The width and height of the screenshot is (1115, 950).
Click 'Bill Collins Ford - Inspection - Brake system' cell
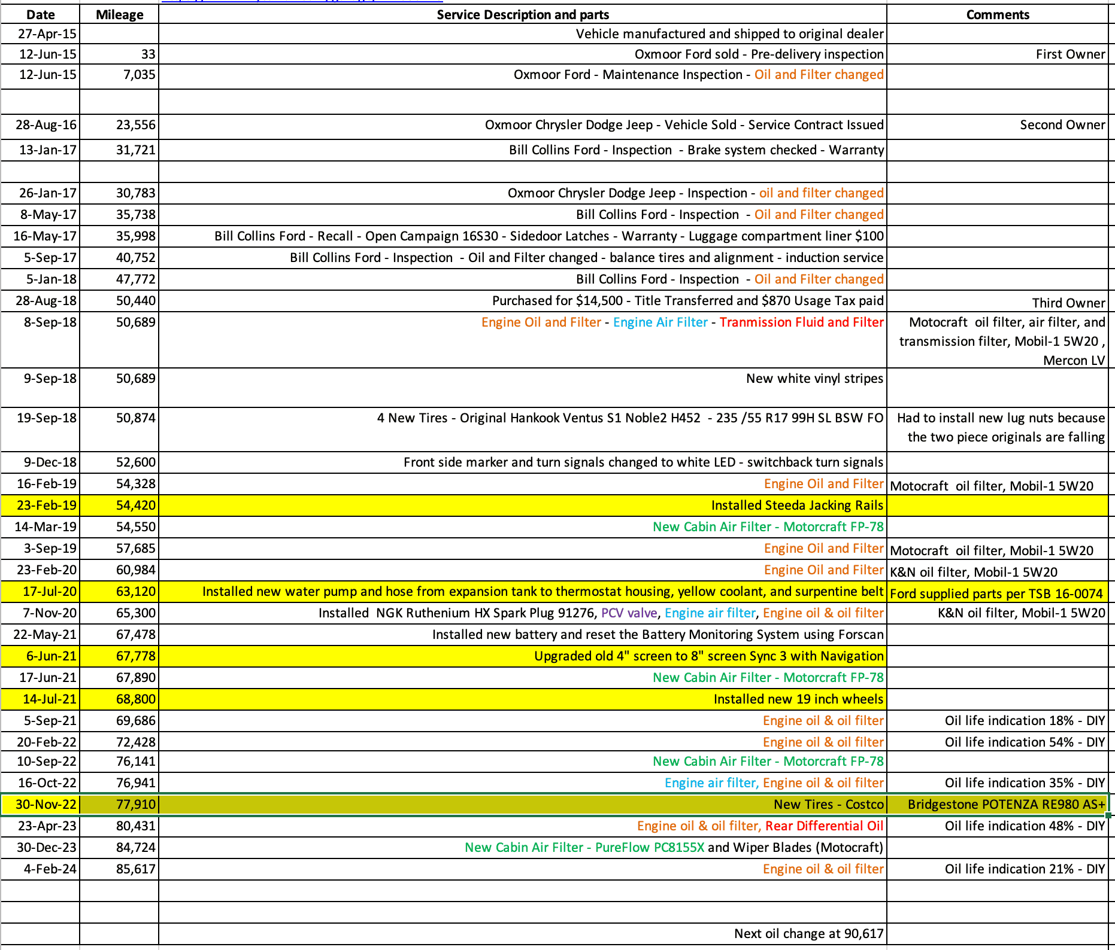coord(523,150)
